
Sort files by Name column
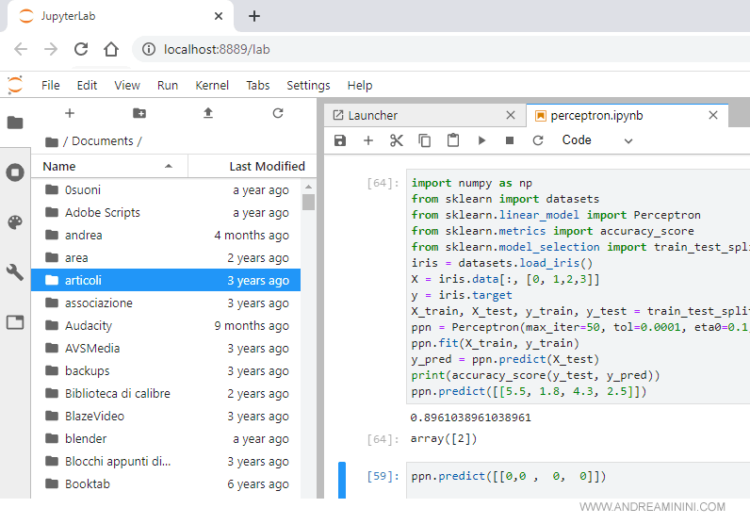pyautogui.click(x=108, y=166)
